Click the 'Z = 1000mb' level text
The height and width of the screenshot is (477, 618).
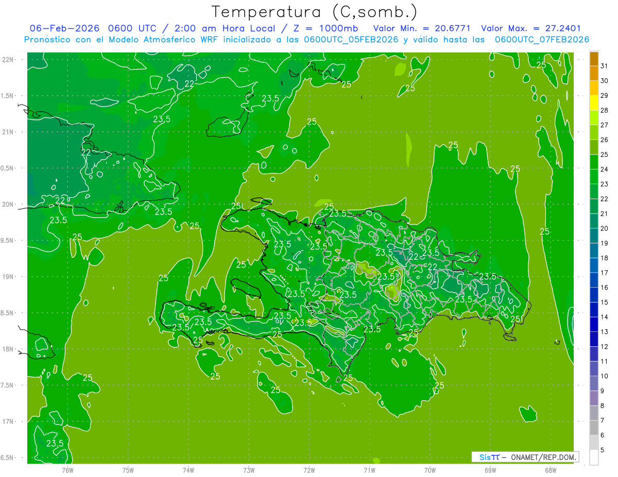(327, 28)
